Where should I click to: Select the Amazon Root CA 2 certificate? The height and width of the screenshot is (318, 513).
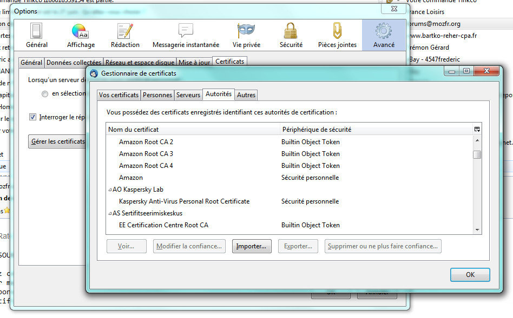tap(290, 142)
